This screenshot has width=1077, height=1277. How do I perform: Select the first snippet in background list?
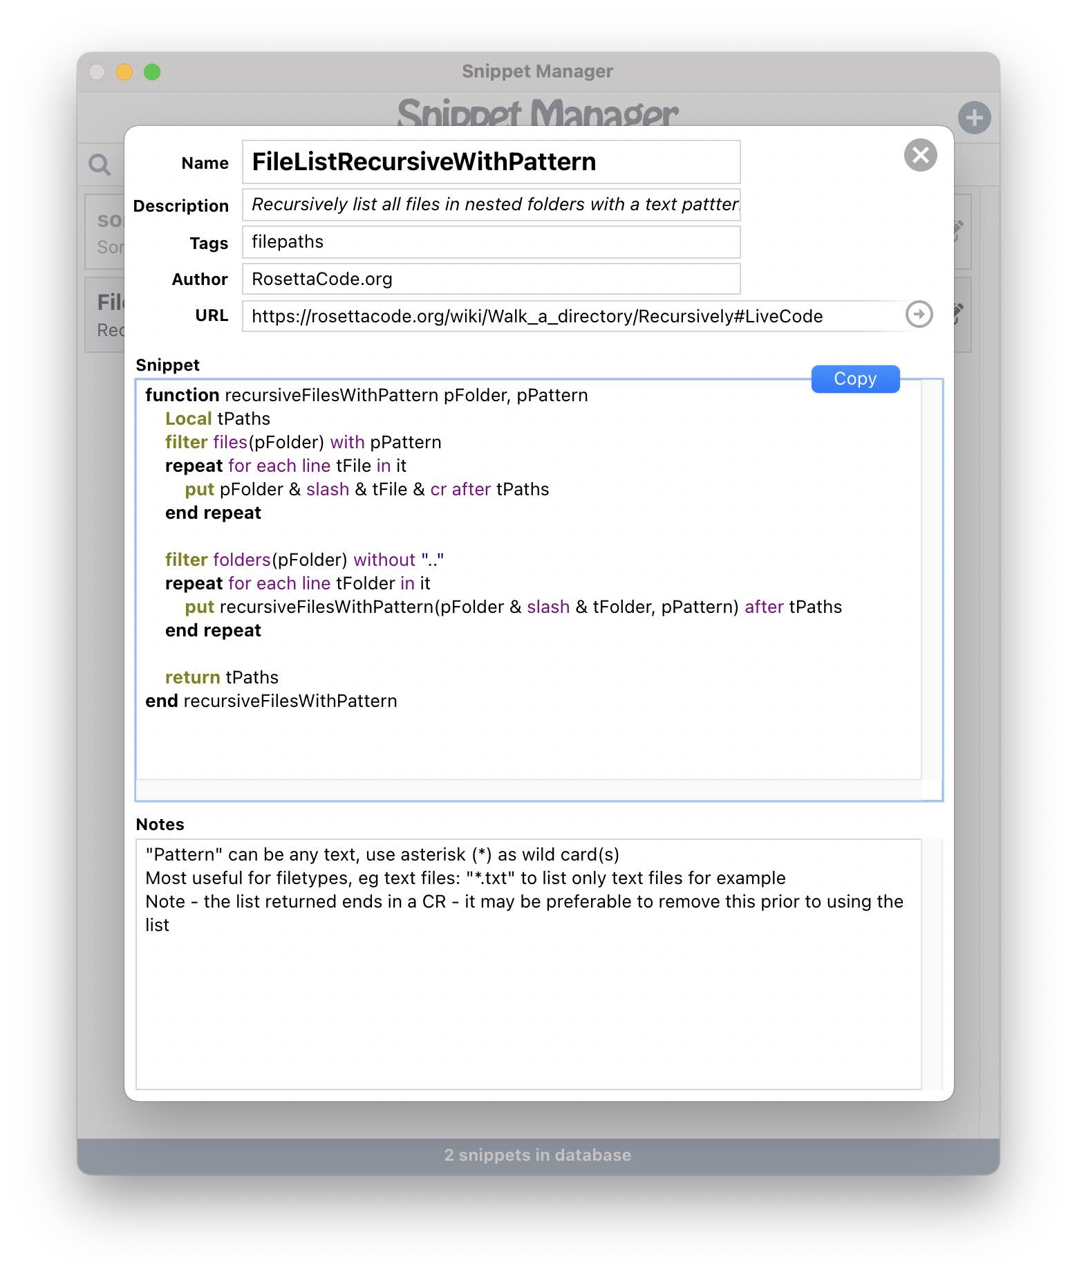click(x=105, y=232)
